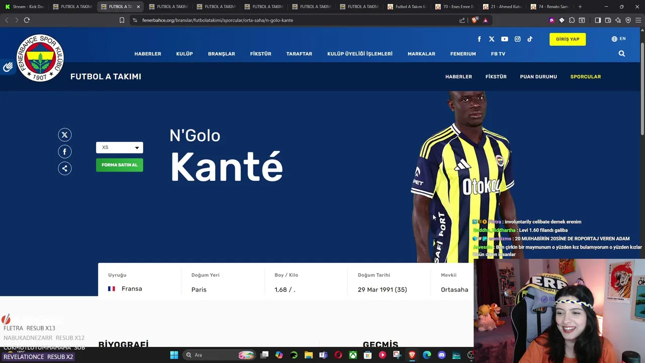This screenshot has width=645, height=363.
Task: Open File Explorer from the taskbar
Action: click(308, 355)
